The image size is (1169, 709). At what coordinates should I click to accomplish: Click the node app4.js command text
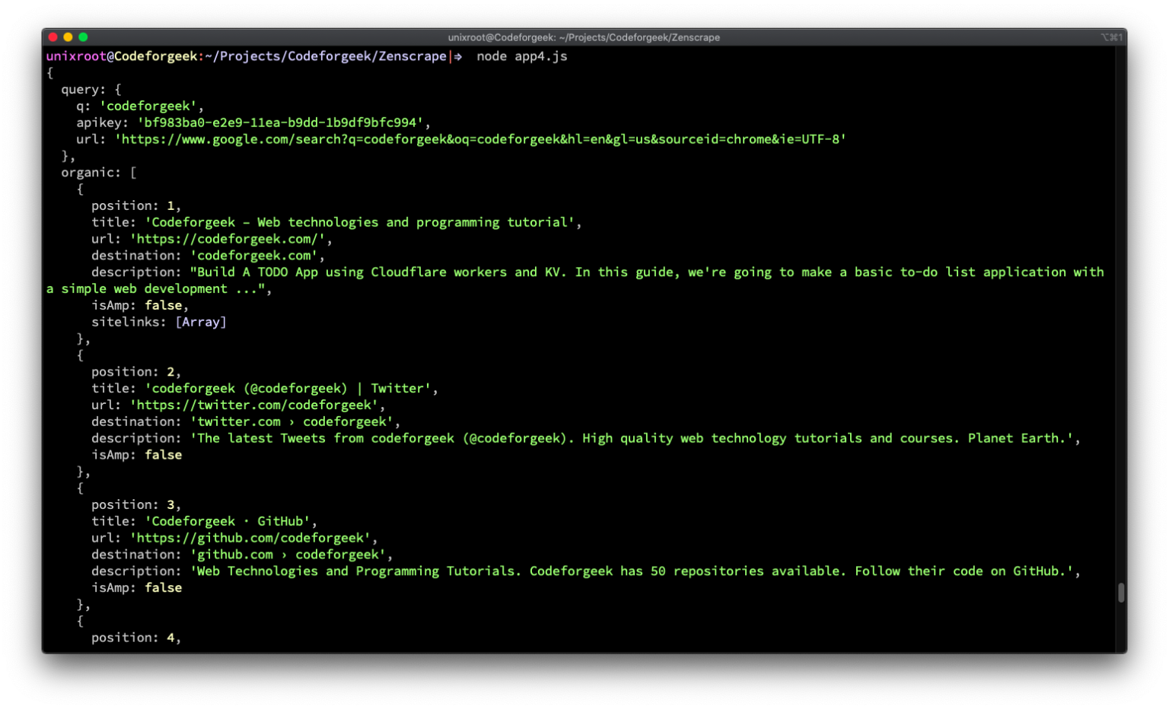click(521, 56)
